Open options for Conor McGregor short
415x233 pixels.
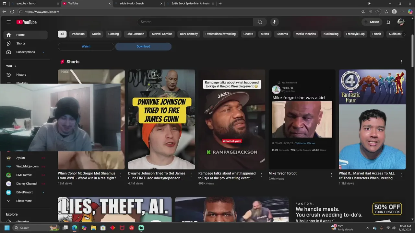121,175
